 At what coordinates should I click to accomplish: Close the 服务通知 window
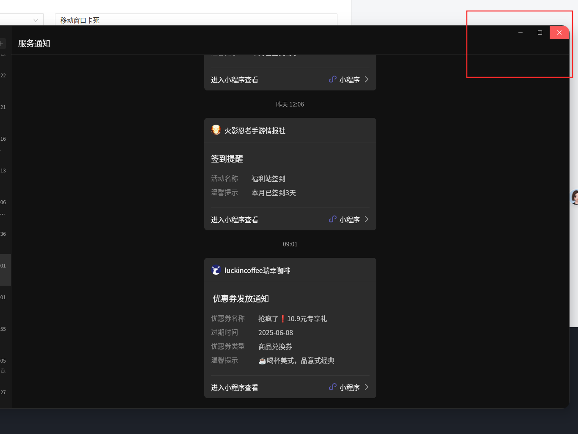pos(559,33)
